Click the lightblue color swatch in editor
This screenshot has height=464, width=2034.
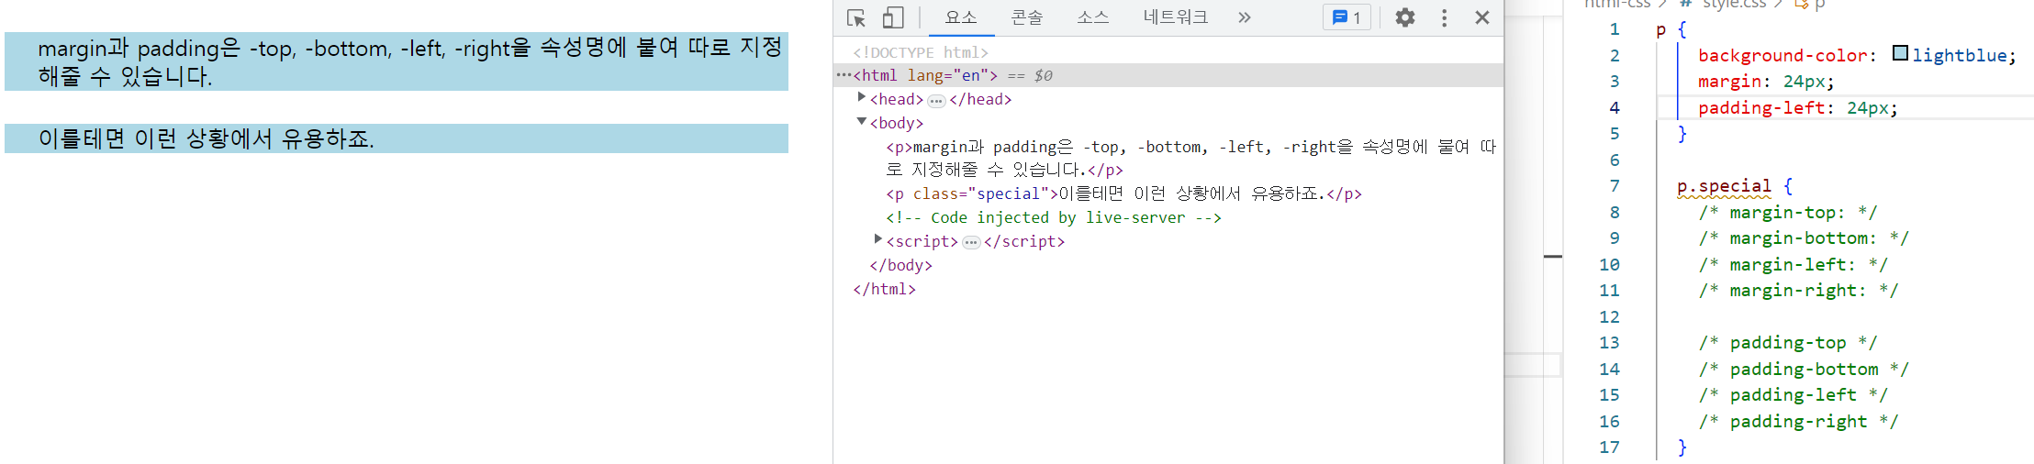pyautogui.click(x=1900, y=54)
